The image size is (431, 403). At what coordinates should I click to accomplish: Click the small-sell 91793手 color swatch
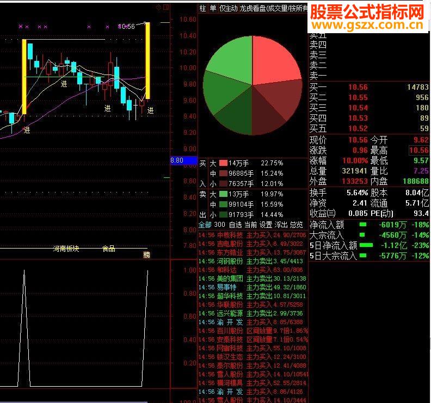pyautogui.click(x=223, y=214)
